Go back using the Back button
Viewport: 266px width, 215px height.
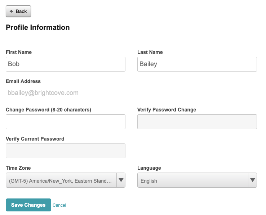18,11
